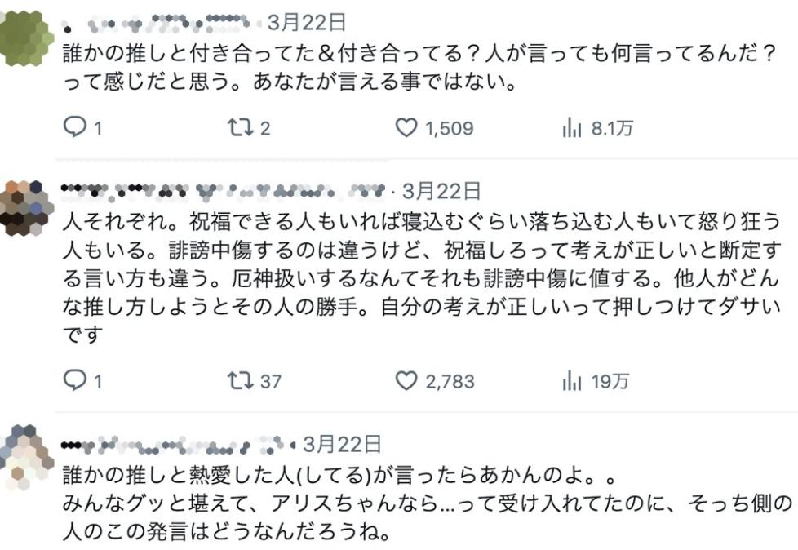
Task: Open view analytics showing 19万
Action: pos(571,381)
